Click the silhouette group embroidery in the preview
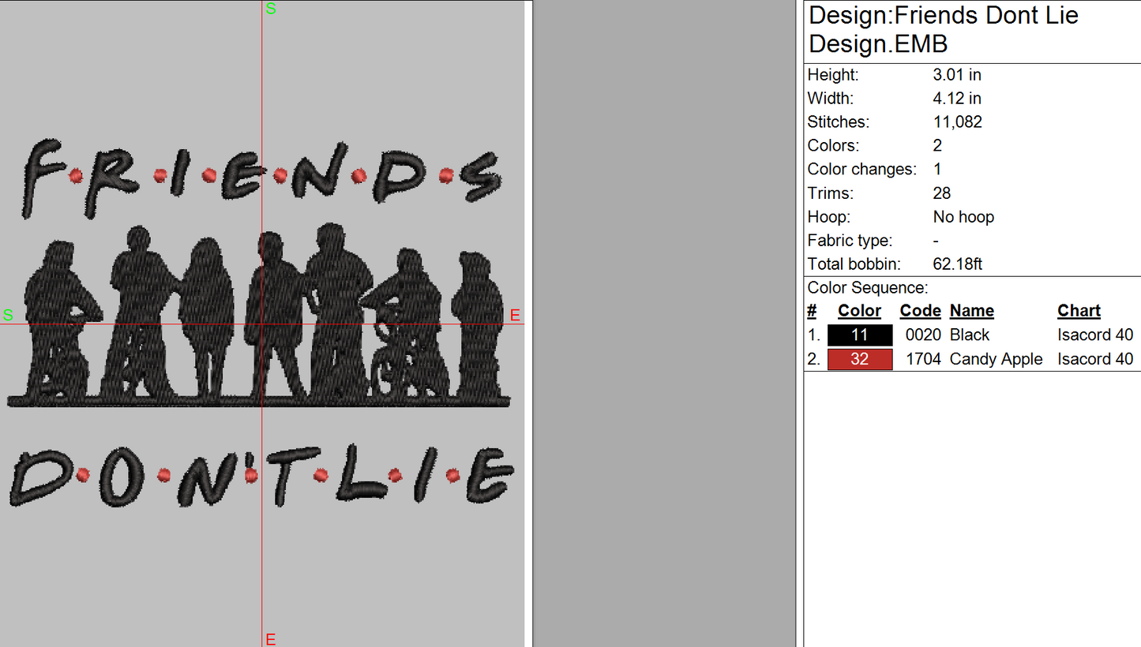Image resolution: width=1141 pixels, height=647 pixels. coord(259,316)
